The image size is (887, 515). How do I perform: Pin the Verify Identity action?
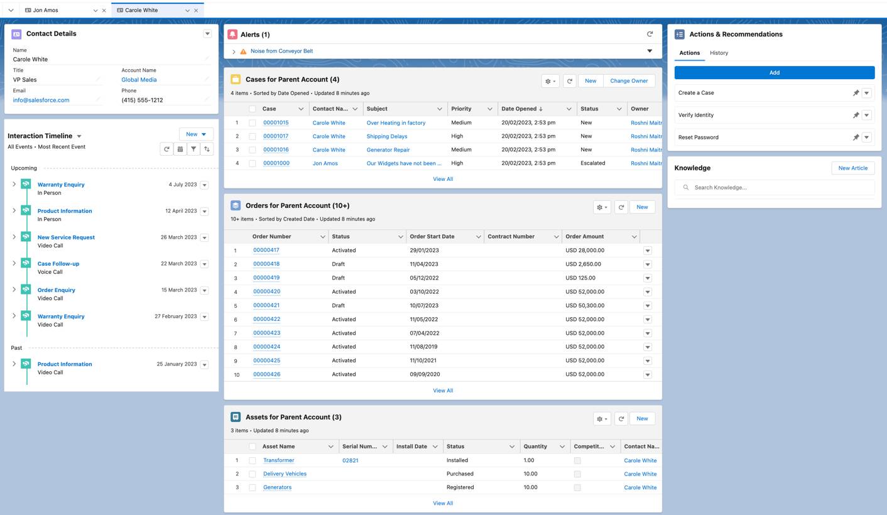click(x=856, y=115)
